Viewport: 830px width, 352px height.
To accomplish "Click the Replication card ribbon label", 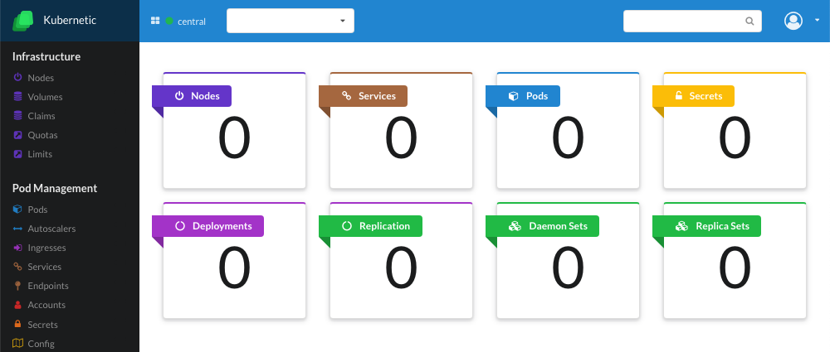I will coord(370,225).
